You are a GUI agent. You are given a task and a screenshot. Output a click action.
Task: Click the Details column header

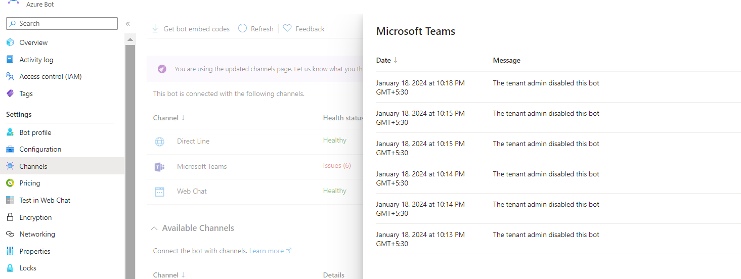[334, 275]
